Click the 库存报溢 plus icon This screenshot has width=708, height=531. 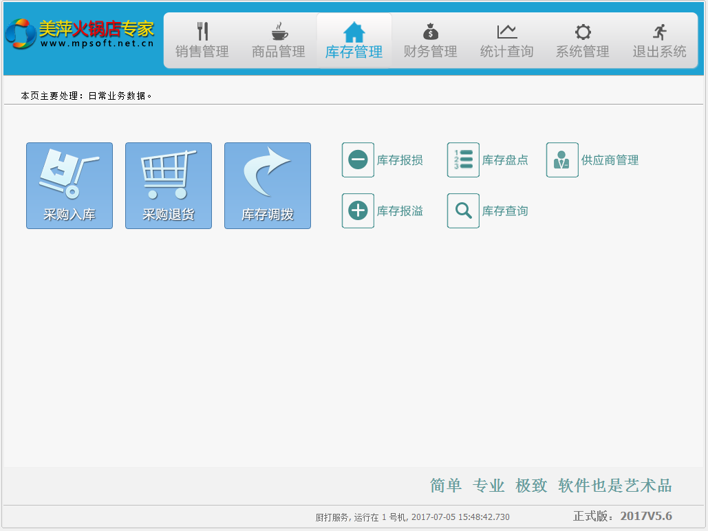point(358,211)
